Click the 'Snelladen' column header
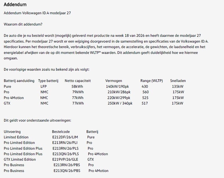Screen dimensions: 224x178 coord(178,81)
